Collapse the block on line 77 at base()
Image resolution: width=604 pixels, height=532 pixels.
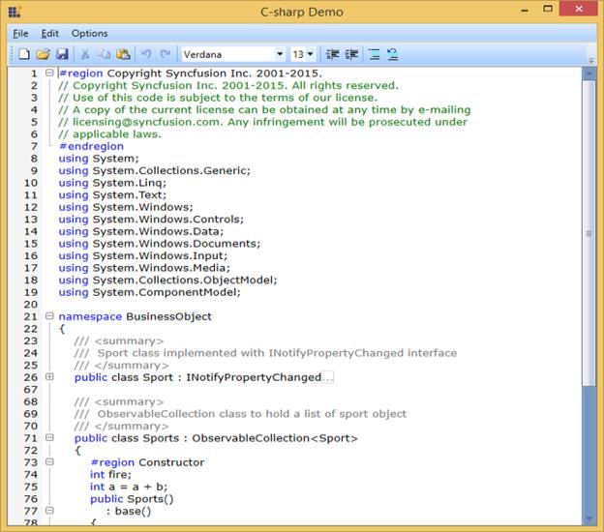(x=49, y=511)
